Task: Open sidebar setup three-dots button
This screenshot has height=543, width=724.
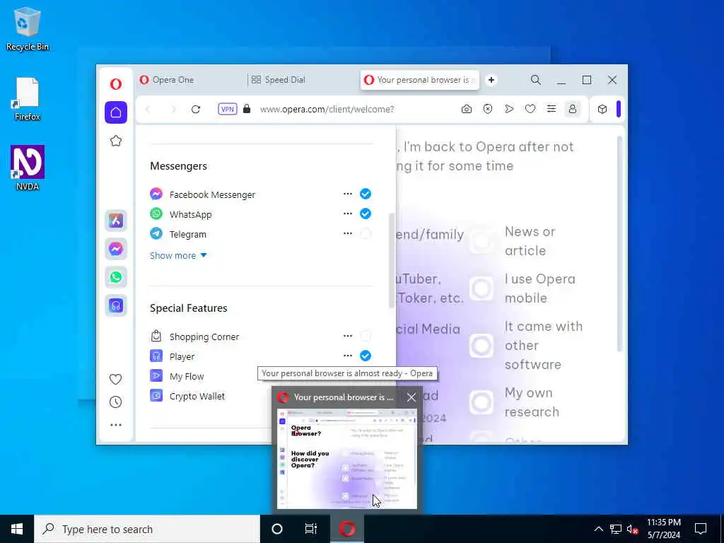Action: pyautogui.click(x=116, y=425)
